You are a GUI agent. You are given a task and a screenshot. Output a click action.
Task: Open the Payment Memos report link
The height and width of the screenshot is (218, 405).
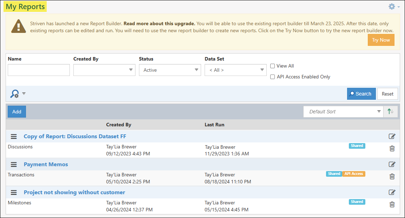[46, 164]
